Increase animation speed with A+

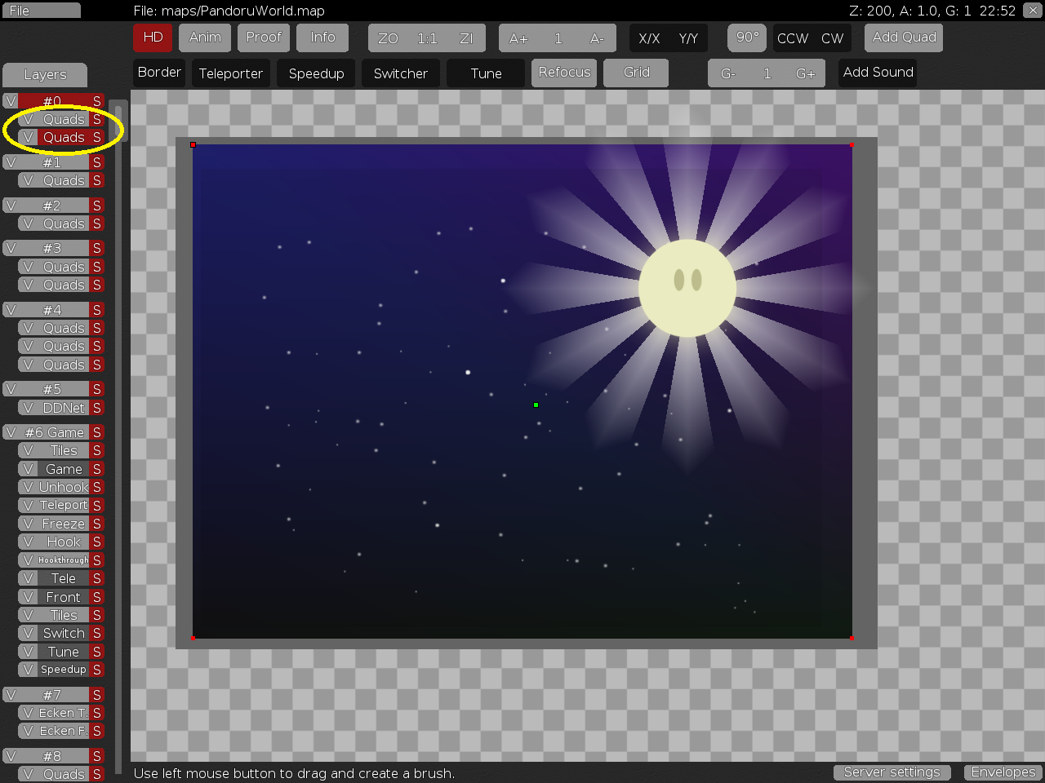point(518,38)
